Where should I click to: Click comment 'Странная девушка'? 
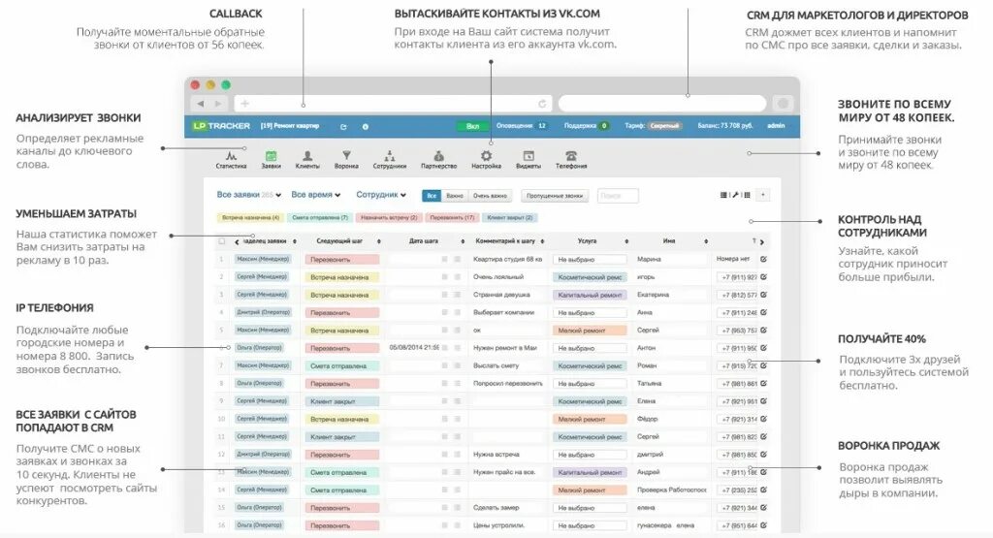point(501,295)
